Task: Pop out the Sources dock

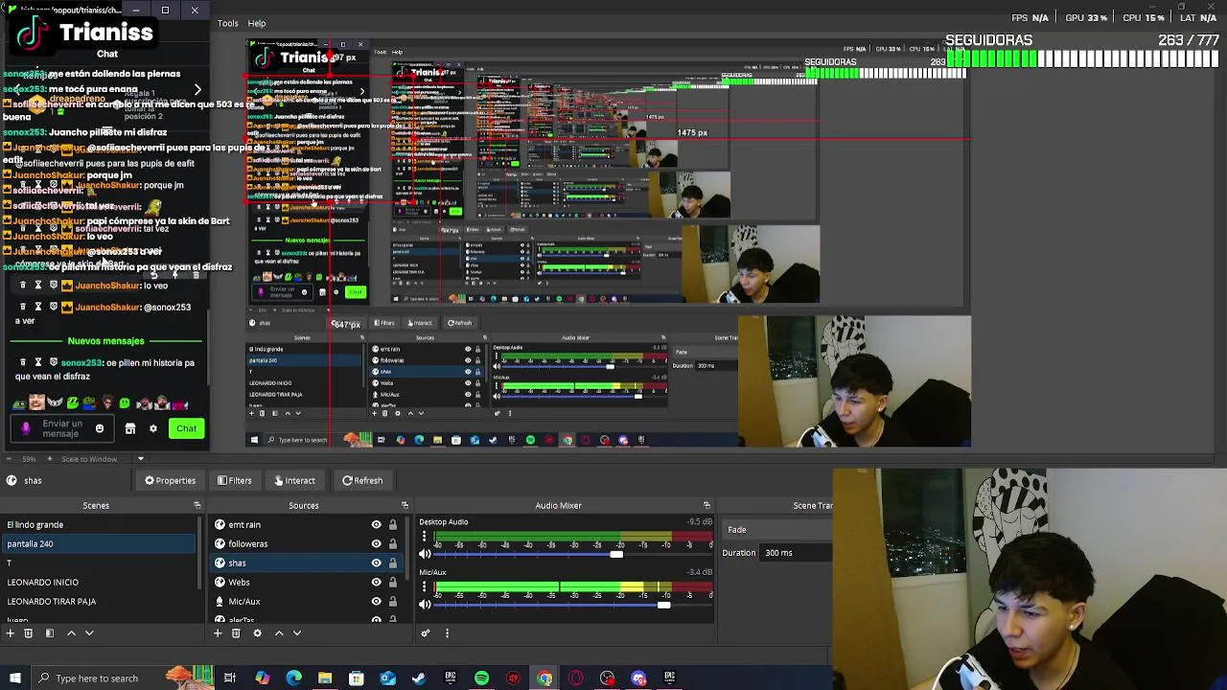Action: point(405,505)
